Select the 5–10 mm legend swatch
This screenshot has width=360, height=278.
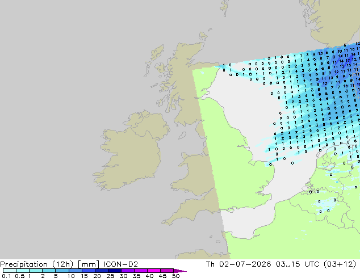pos(62,271)
